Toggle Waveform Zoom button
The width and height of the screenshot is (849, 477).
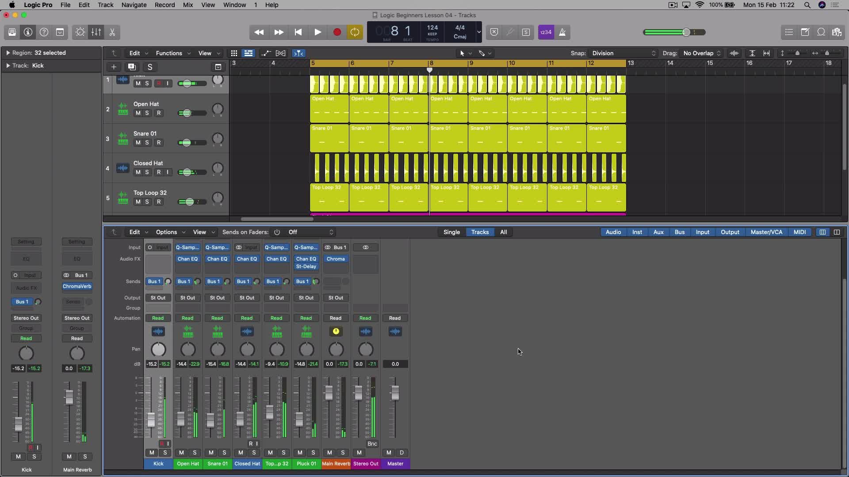tap(734, 53)
